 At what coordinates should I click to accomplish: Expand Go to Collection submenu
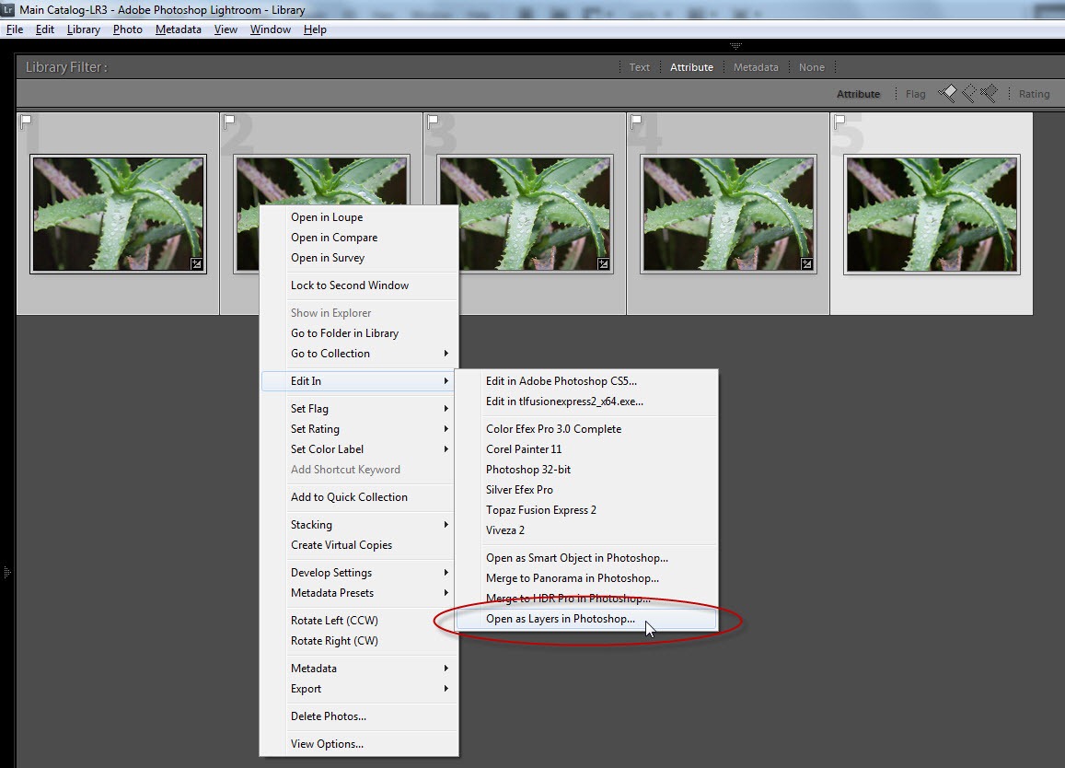(359, 354)
